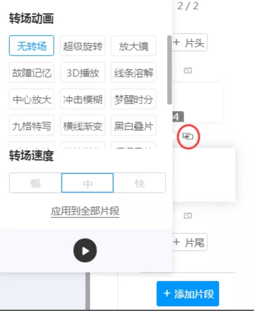Click the blue 添加片段 button

[x=188, y=294]
